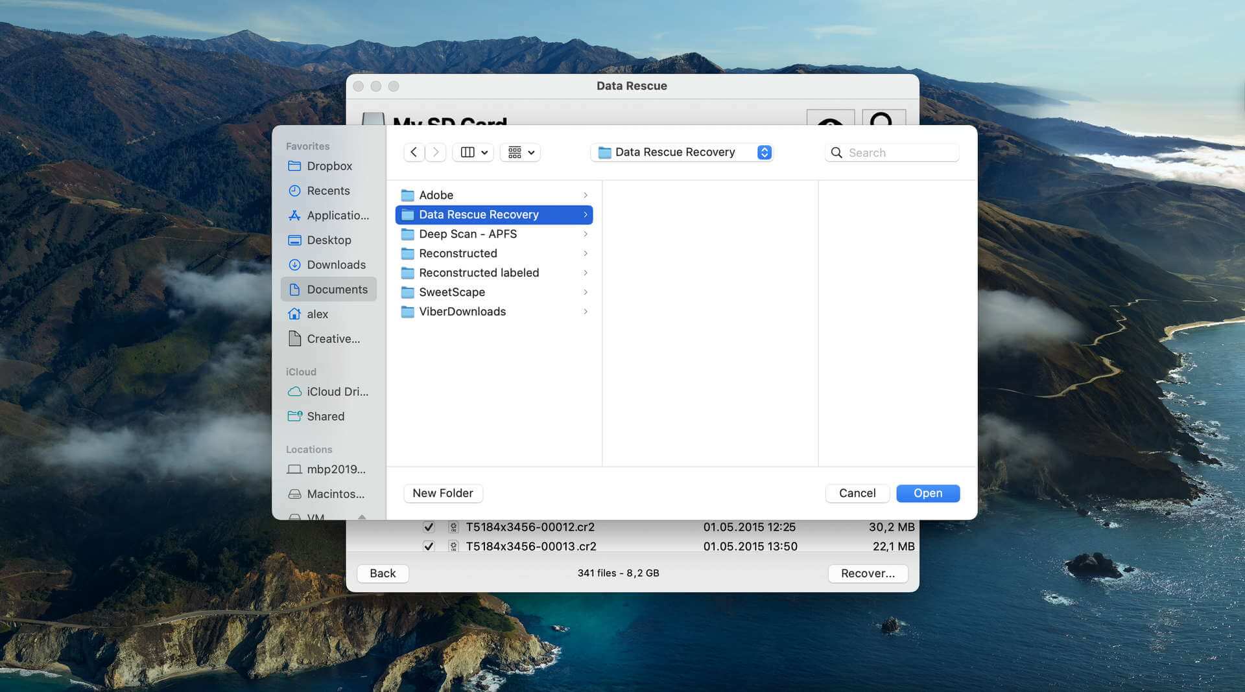Open Downloads in sidebar

click(x=329, y=264)
